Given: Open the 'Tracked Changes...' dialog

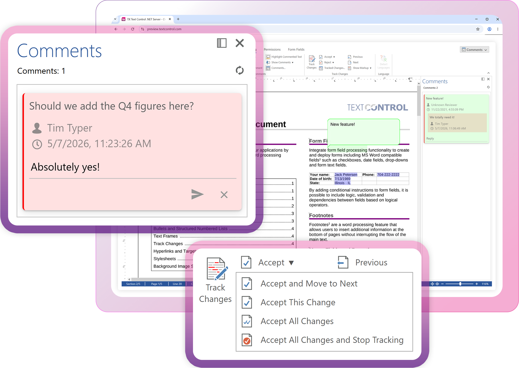Looking at the screenshot, I should coord(332,68).
